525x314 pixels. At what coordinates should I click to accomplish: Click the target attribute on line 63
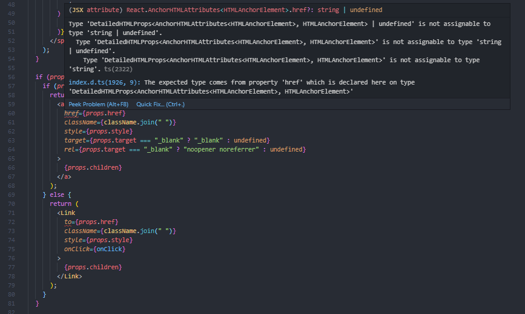pos(75,140)
